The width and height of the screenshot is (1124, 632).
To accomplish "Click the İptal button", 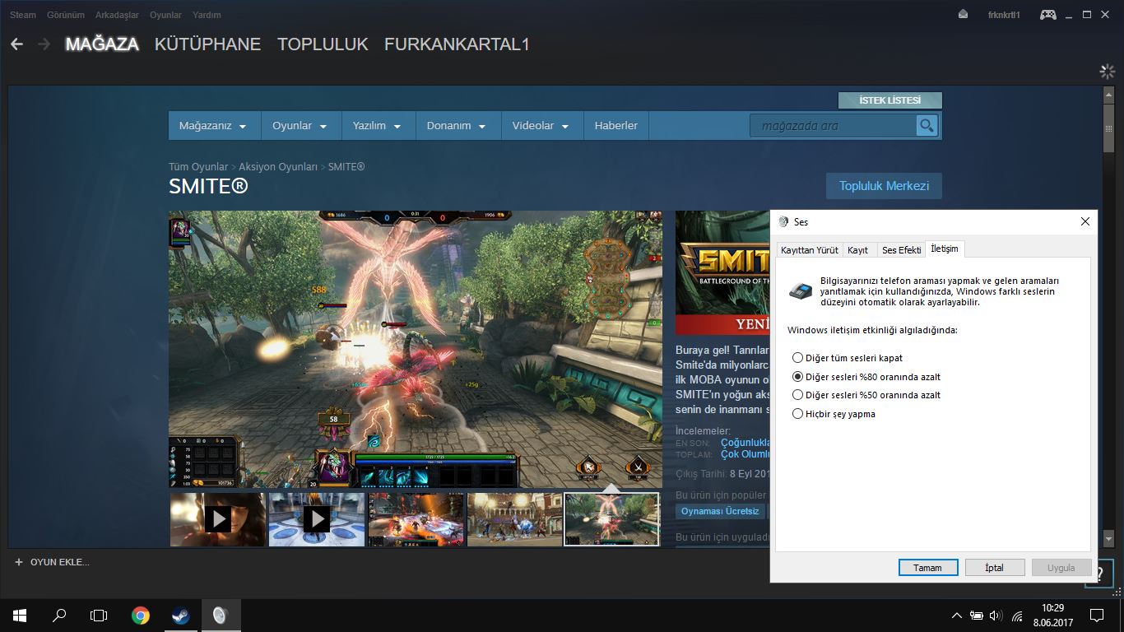I will [x=994, y=568].
